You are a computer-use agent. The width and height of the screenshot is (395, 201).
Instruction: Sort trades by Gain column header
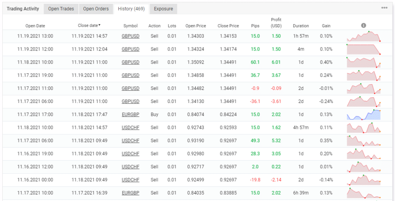click(326, 26)
